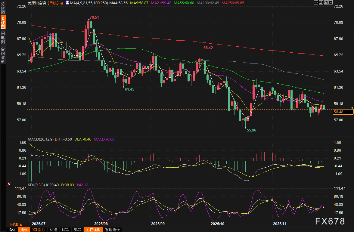
Task: Click the crosshair cursor icon at top right
Action: pyautogui.click(x=315, y=2)
